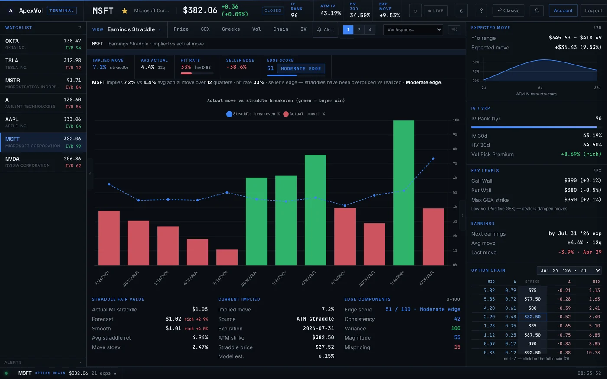Open notifications bell in top bar
Image resolution: width=607 pixels, height=379 pixels.
(x=536, y=11)
